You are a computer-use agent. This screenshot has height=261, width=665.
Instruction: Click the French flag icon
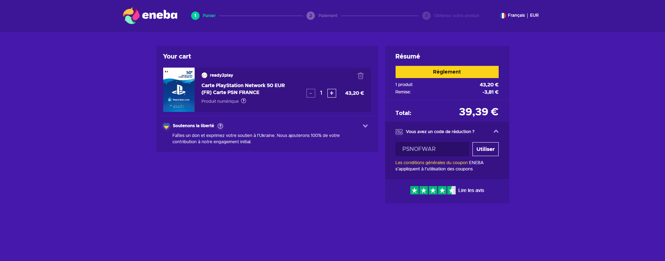pos(503,15)
